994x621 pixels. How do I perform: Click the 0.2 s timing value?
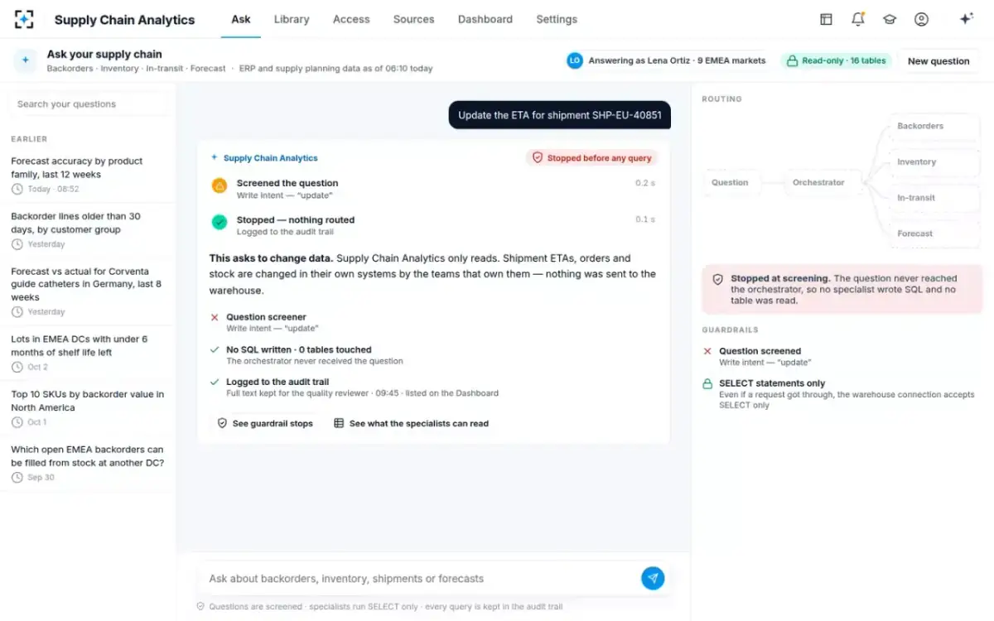(x=645, y=183)
